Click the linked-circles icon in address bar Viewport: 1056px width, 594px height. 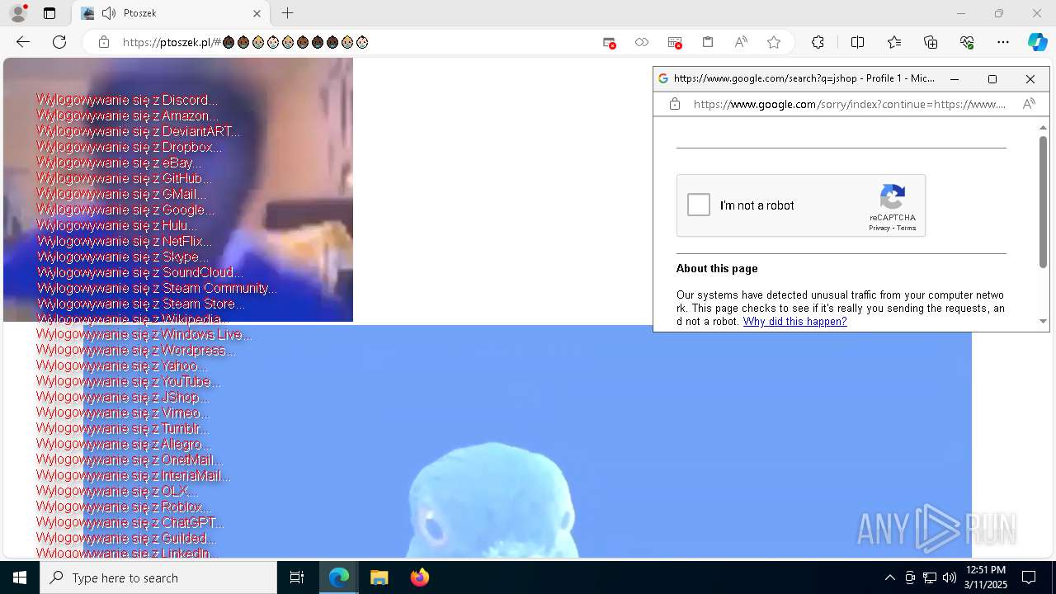tap(641, 42)
